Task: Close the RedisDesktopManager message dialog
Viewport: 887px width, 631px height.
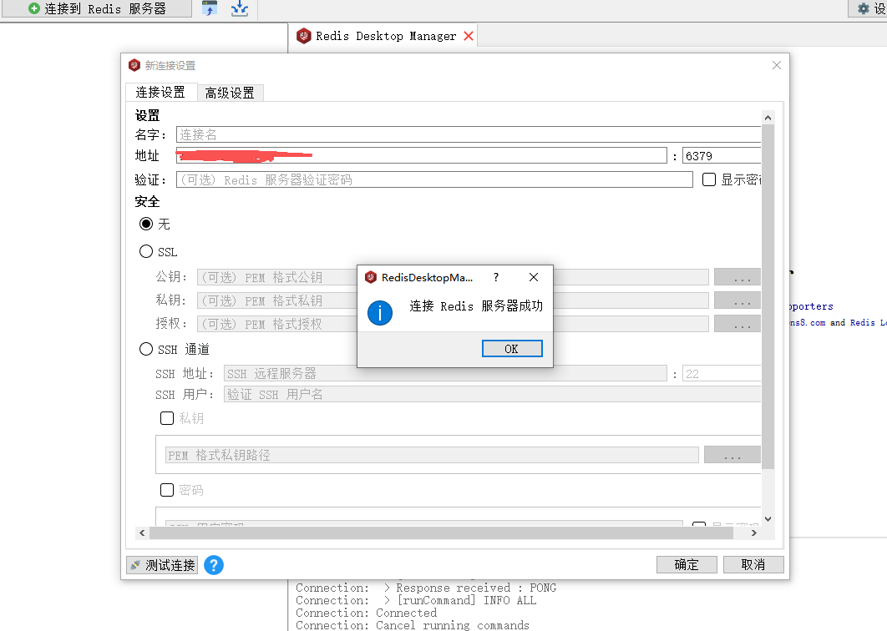Action: pos(534,277)
